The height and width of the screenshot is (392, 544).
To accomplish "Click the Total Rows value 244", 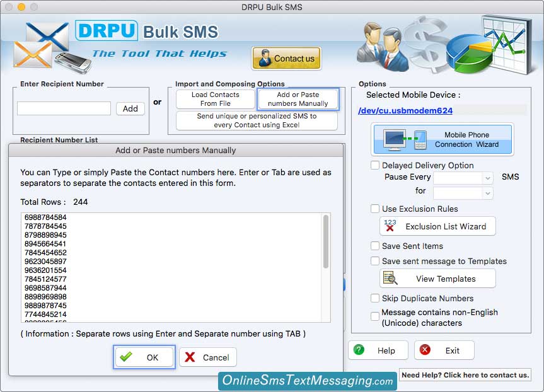I will tap(81, 202).
